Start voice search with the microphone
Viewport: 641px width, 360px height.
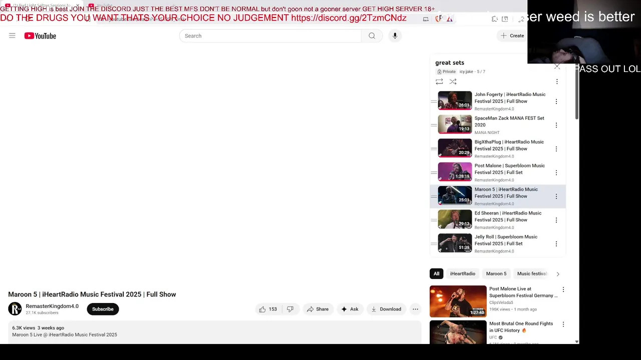[x=395, y=35]
